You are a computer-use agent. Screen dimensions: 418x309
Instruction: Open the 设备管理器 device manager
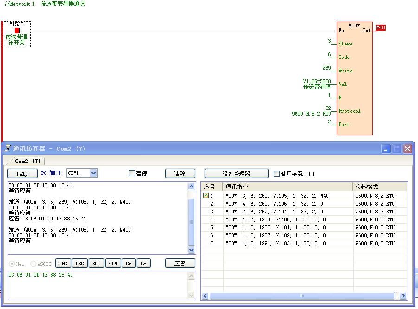[236, 174]
